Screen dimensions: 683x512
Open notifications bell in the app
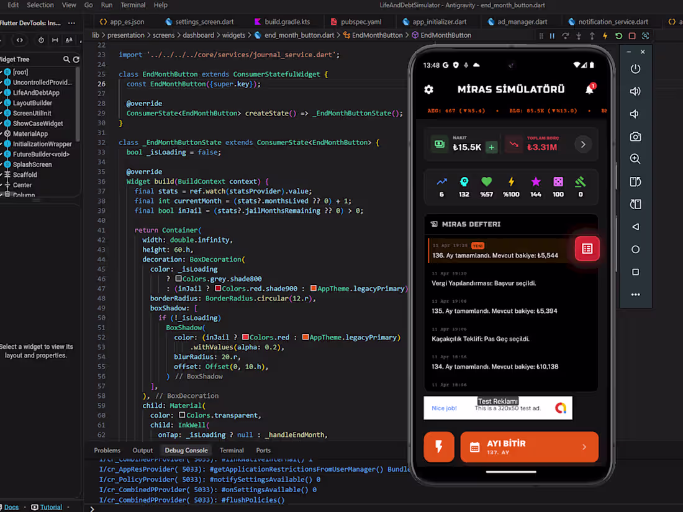coord(590,89)
